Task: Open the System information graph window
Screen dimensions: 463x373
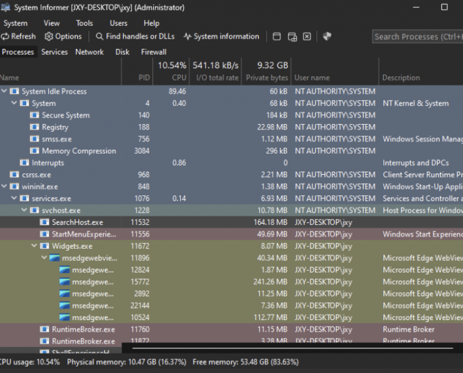Action: (x=187, y=37)
